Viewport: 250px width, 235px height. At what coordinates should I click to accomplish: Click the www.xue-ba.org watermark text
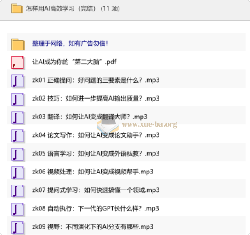[149, 124]
